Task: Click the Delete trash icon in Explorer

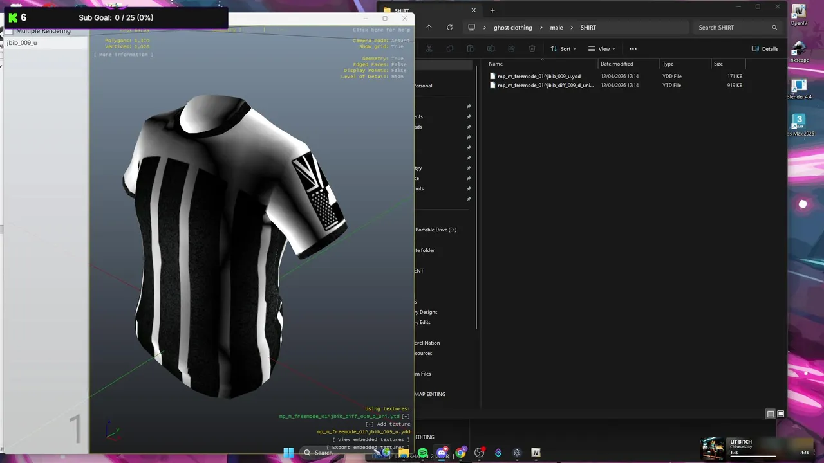Action: click(x=532, y=49)
